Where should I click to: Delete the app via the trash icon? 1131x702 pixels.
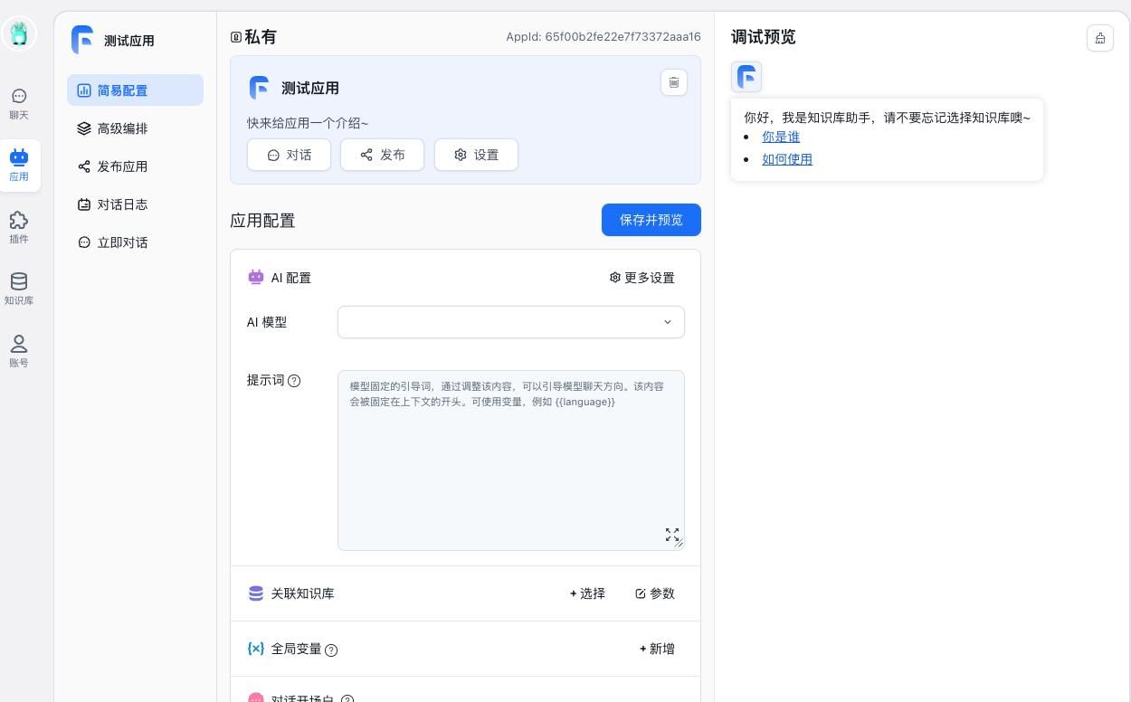tap(673, 82)
